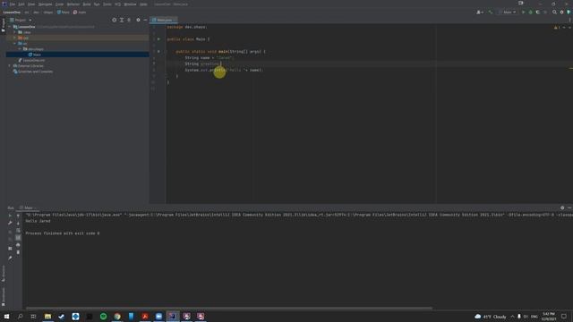Open IDE settings gear in toolbar
Screen dimensions: 573x322
pos(562,12)
